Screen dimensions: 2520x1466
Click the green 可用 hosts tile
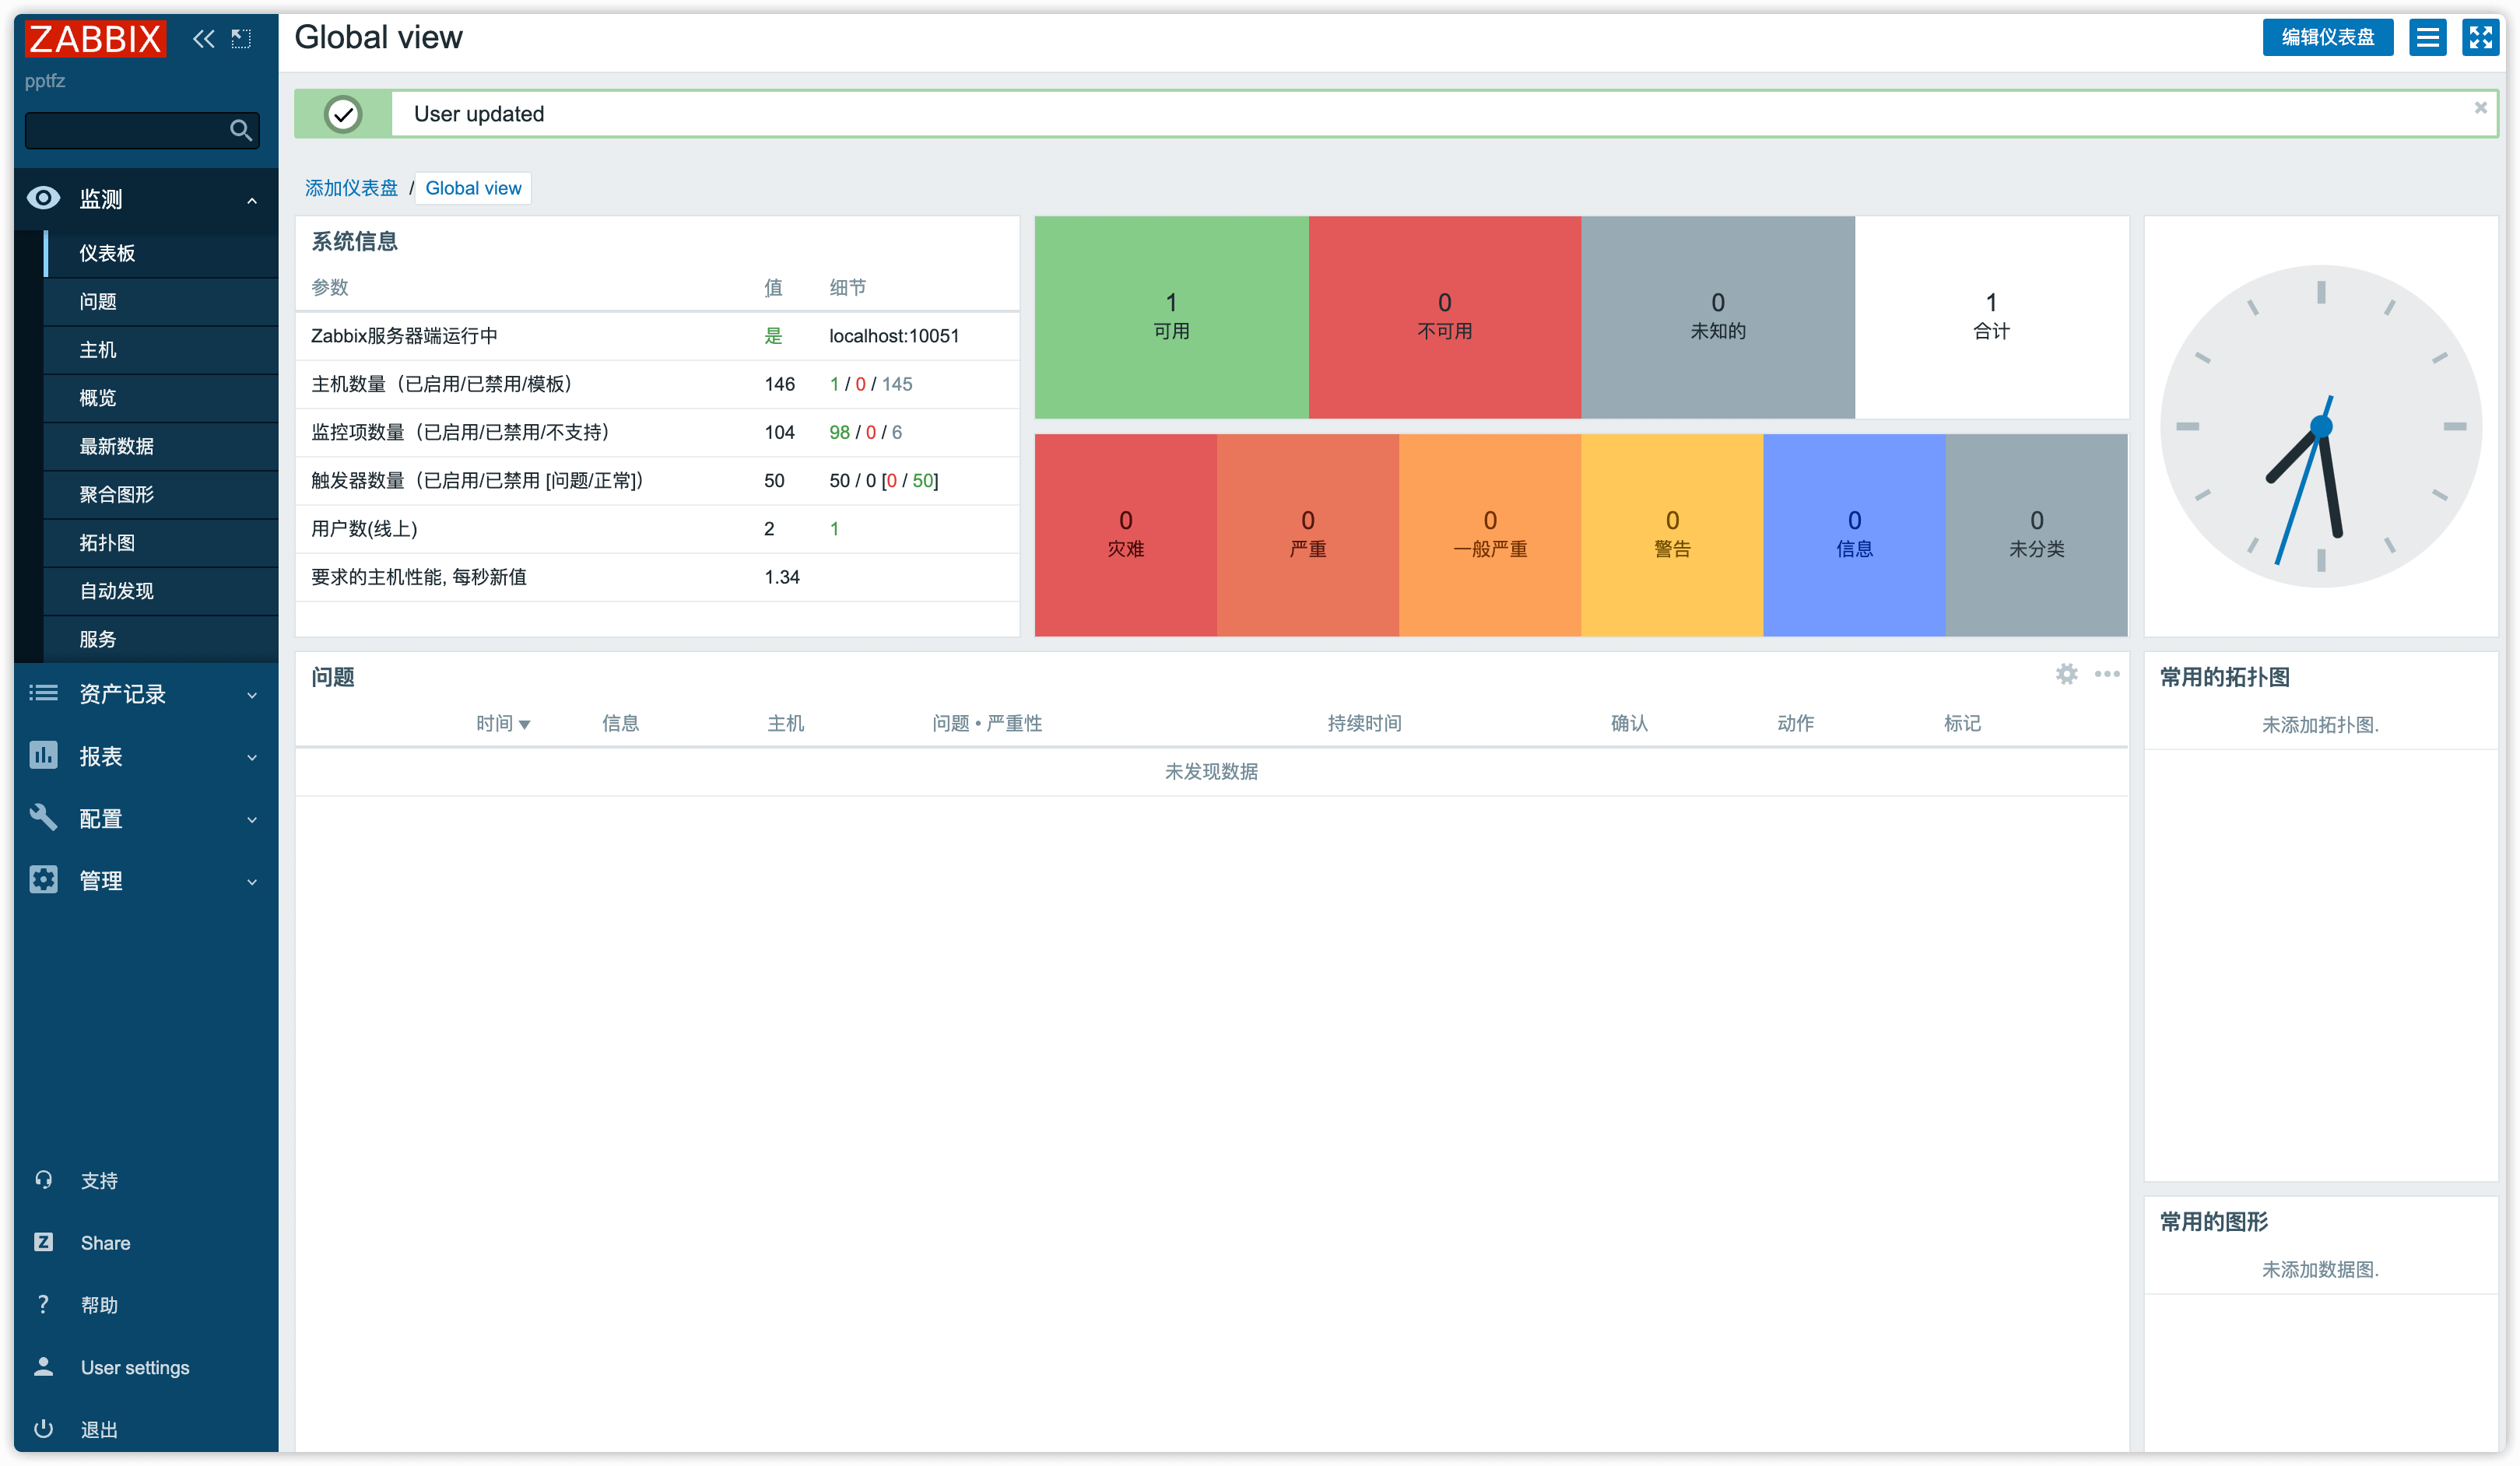click(x=1171, y=317)
